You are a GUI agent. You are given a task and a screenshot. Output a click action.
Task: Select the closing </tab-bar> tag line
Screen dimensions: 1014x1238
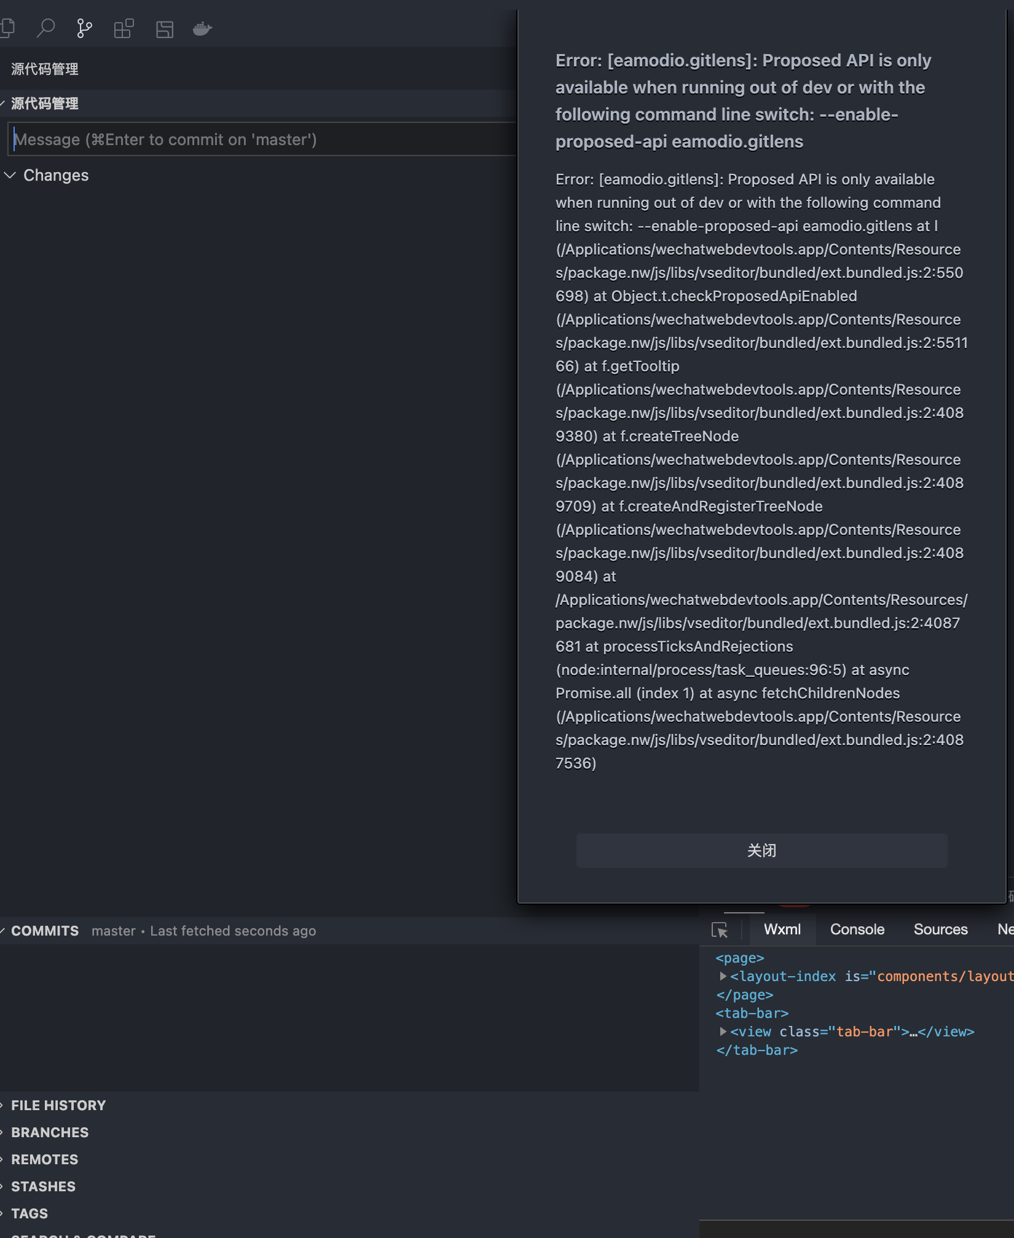(757, 1050)
